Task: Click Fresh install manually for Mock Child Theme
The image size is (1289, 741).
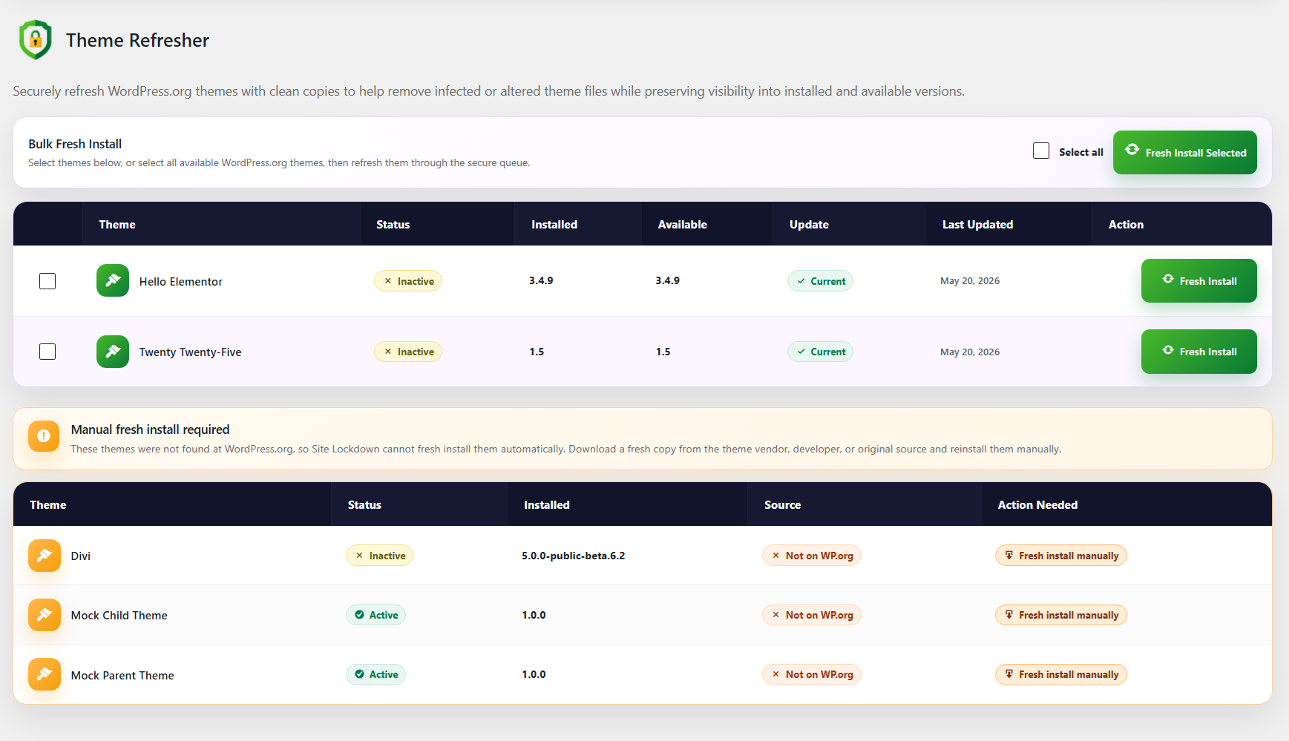Action: click(x=1061, y=615)
